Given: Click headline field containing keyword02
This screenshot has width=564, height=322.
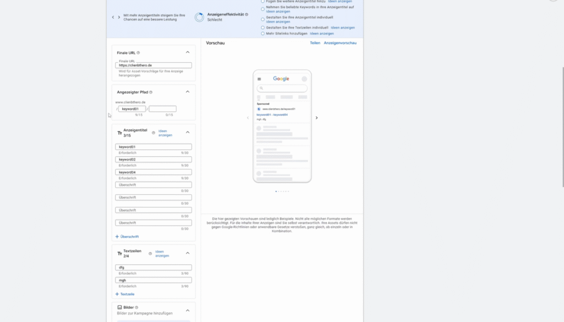Looking at the screenshot, I should click(154, 160).
